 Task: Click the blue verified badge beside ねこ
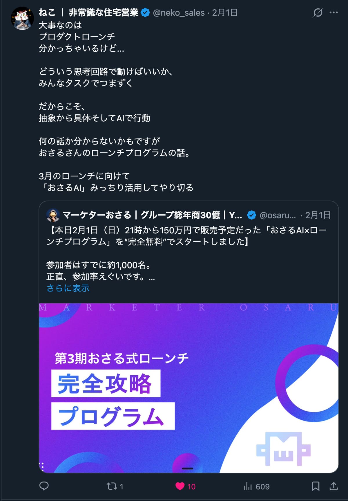(x=145, y=13)
